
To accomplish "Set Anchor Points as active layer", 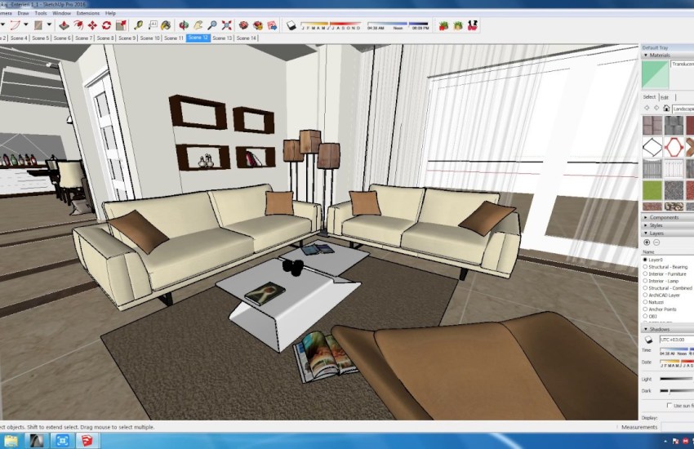I will click(645, 309).
